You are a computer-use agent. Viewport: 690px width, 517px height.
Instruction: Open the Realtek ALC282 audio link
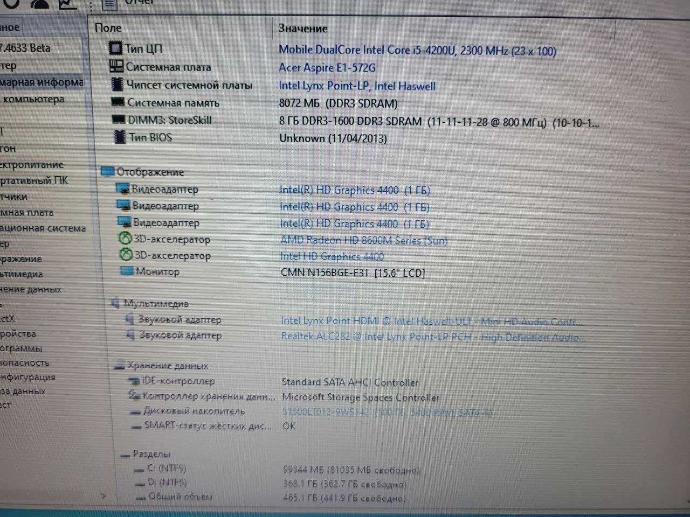(x=433, y=337)
